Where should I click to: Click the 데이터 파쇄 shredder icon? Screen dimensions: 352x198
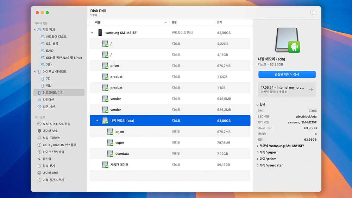click(39, 173)
